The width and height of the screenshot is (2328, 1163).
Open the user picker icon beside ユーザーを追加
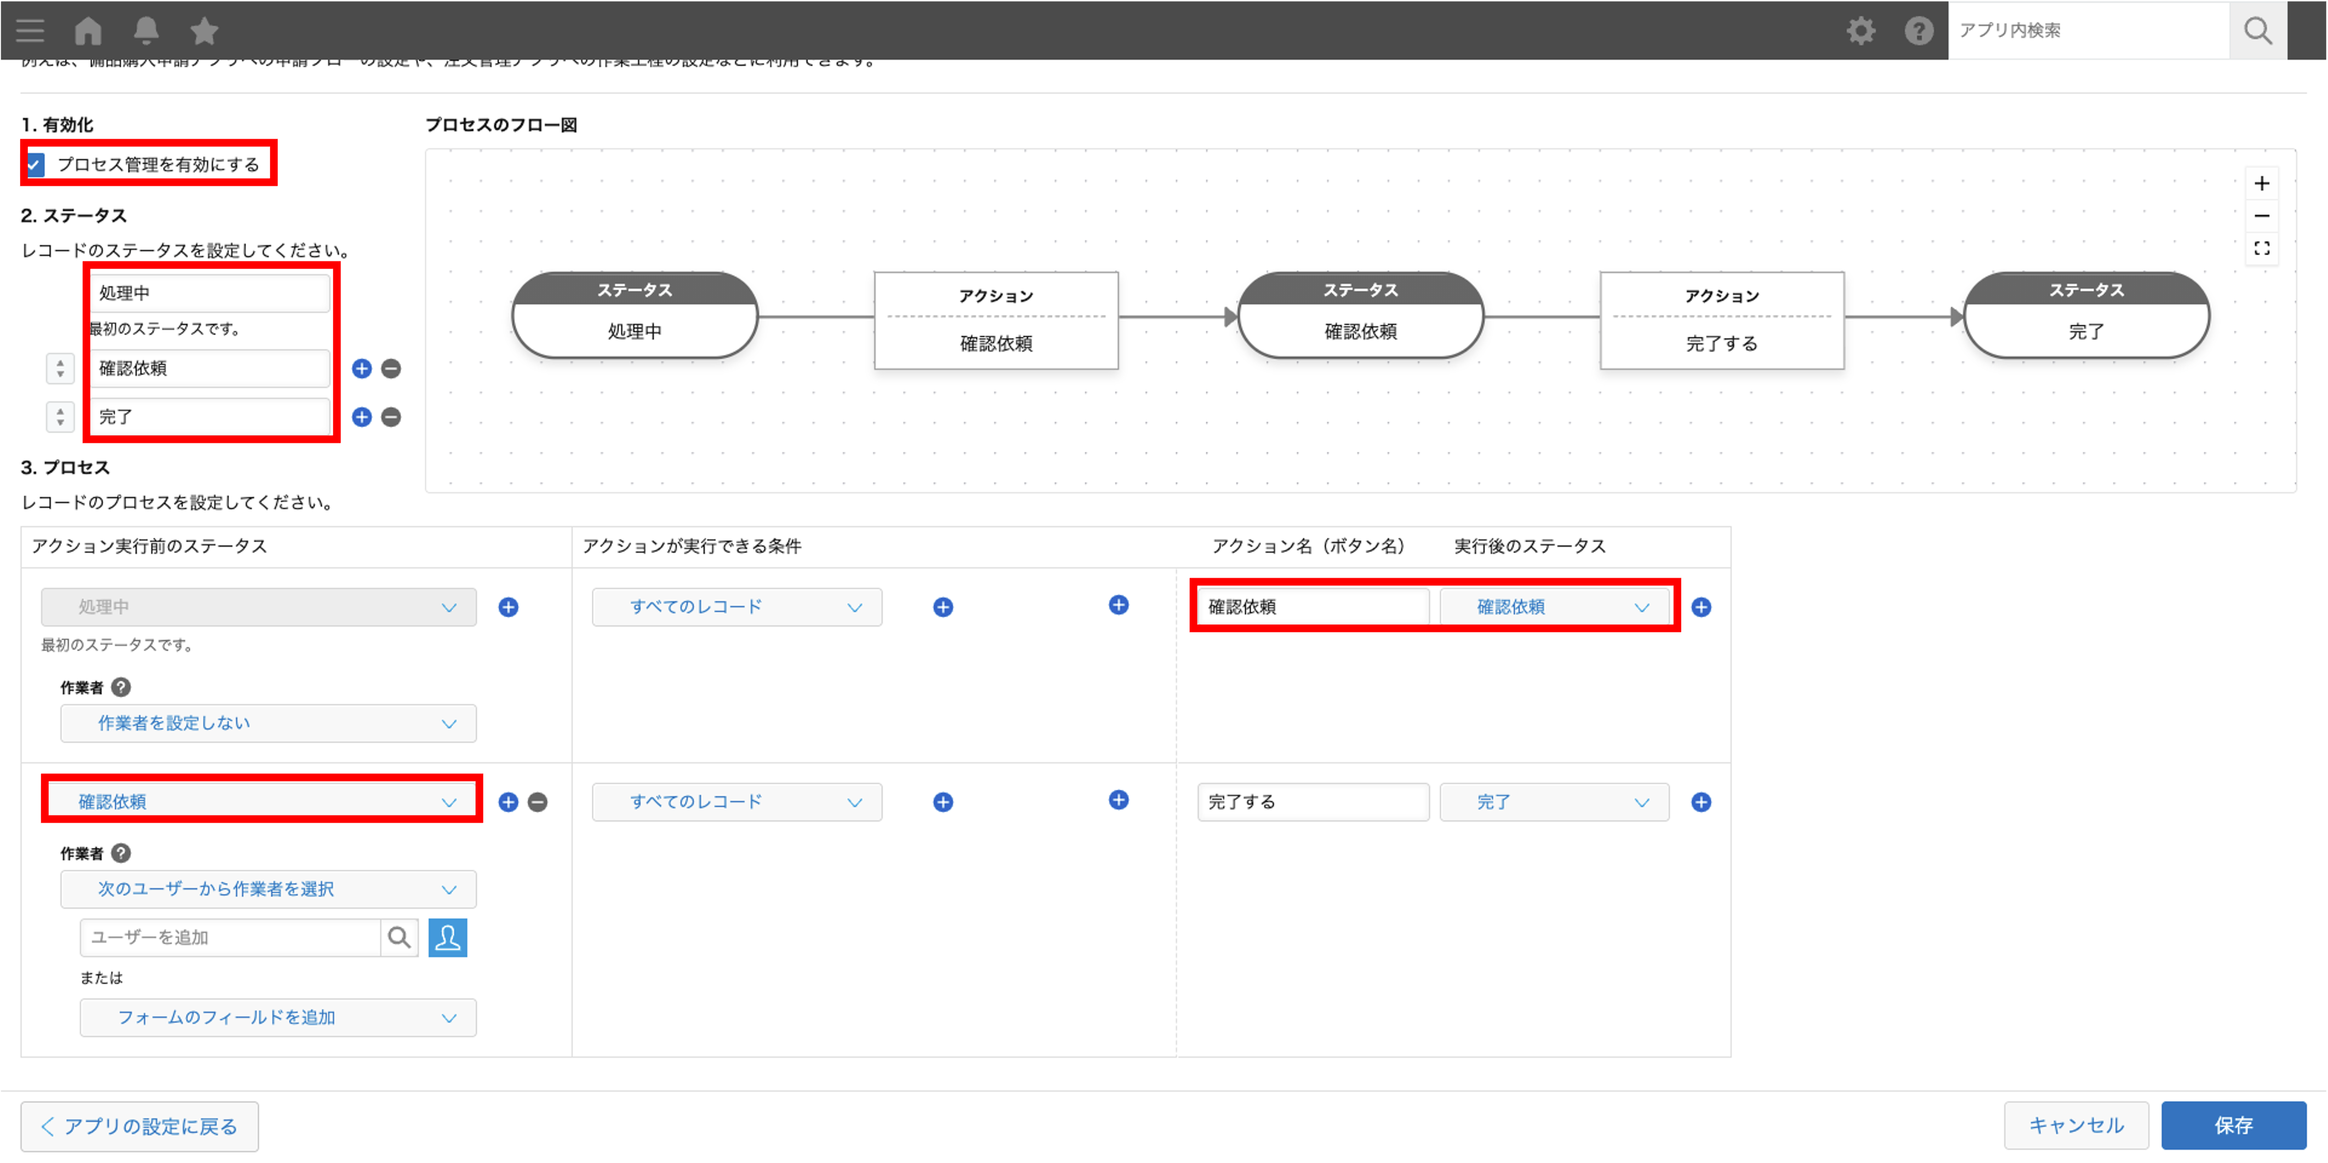coord(448,938)
